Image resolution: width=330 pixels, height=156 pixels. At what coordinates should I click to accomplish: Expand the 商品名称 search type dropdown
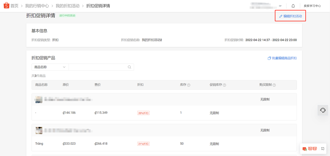pos(50,67)
